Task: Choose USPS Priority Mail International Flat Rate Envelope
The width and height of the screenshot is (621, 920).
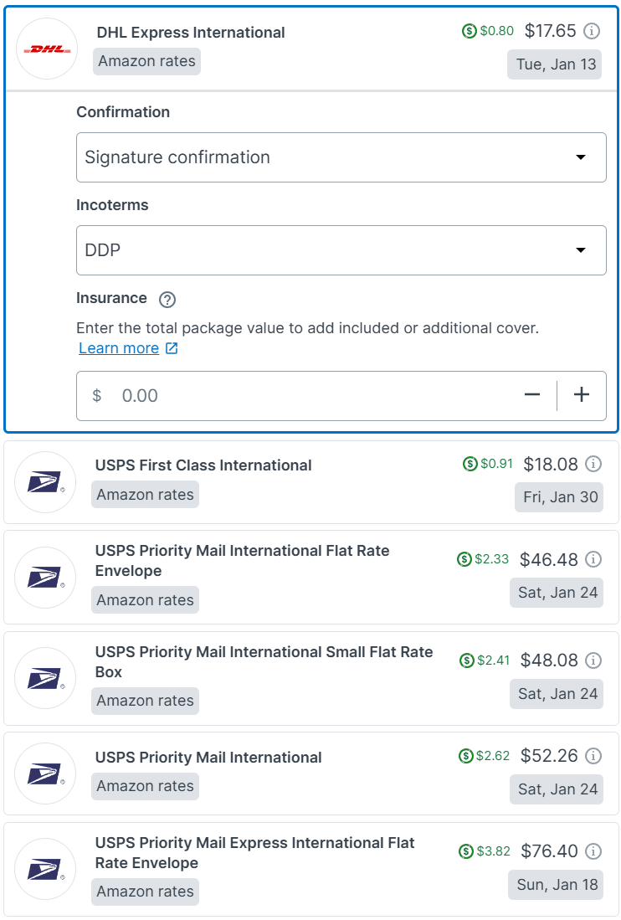Action: (242, 561)
